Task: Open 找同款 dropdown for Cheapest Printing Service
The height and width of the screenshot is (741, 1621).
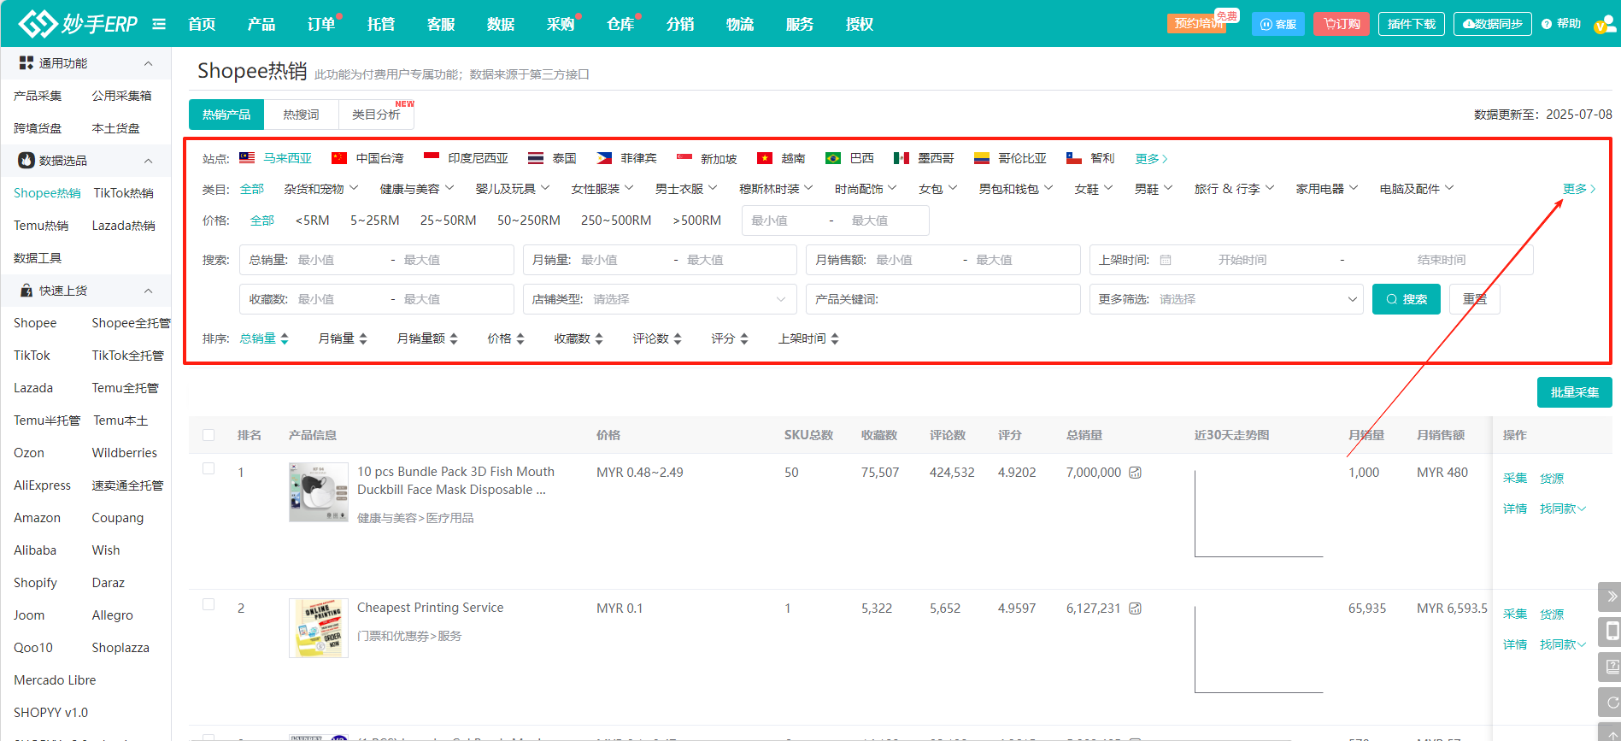Action: pyautogui.click(x=1563, y=644)
